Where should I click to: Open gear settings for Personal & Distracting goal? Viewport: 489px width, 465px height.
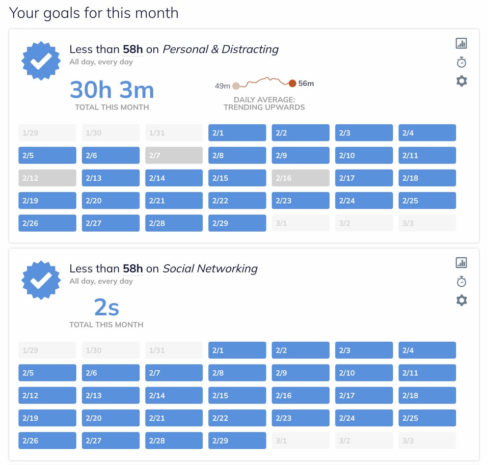click(461, 81)
